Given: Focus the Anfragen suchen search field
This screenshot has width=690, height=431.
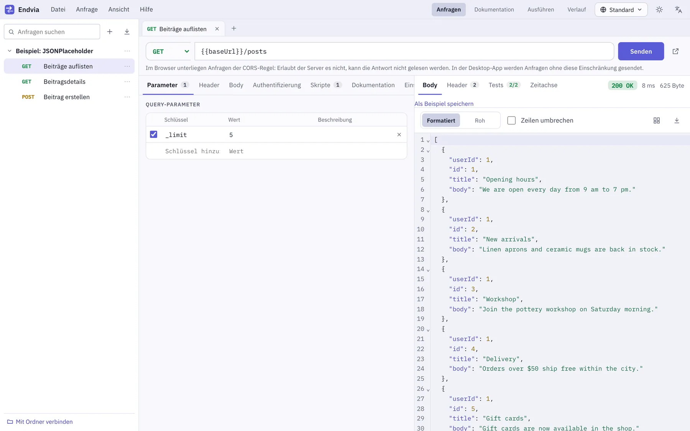Looking at the screenshot, I should 52,32.
